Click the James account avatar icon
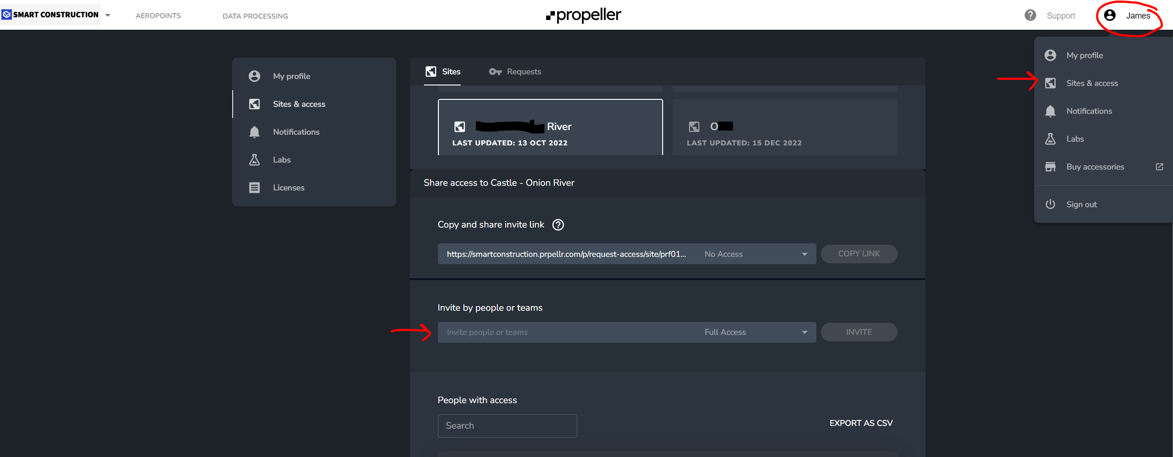Viewport: 1173px width, 457px height. [1109, 15]
